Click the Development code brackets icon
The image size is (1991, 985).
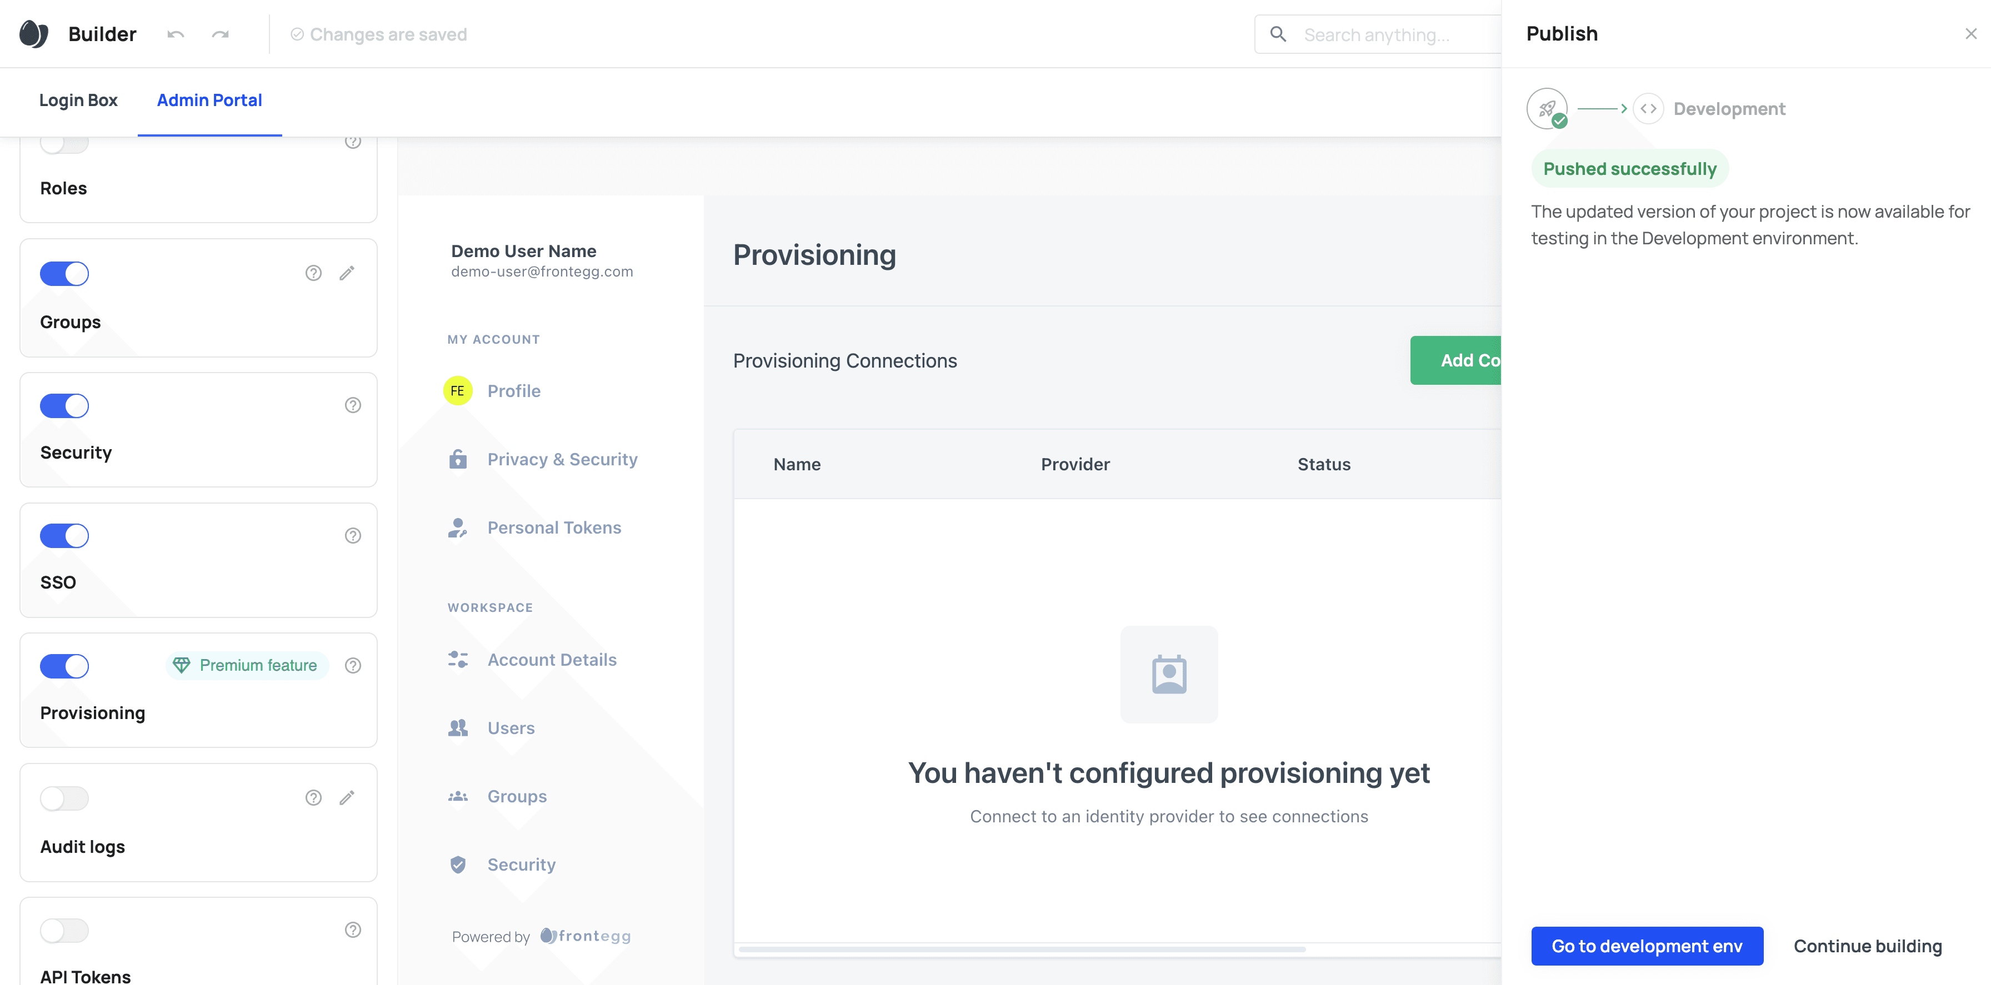[1648, 109]
